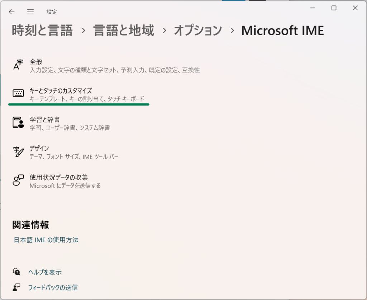The width and height of the screenshot is (367, 300).
Task: Click the 学習と辞書 dictionary icon
Action: 18,122
